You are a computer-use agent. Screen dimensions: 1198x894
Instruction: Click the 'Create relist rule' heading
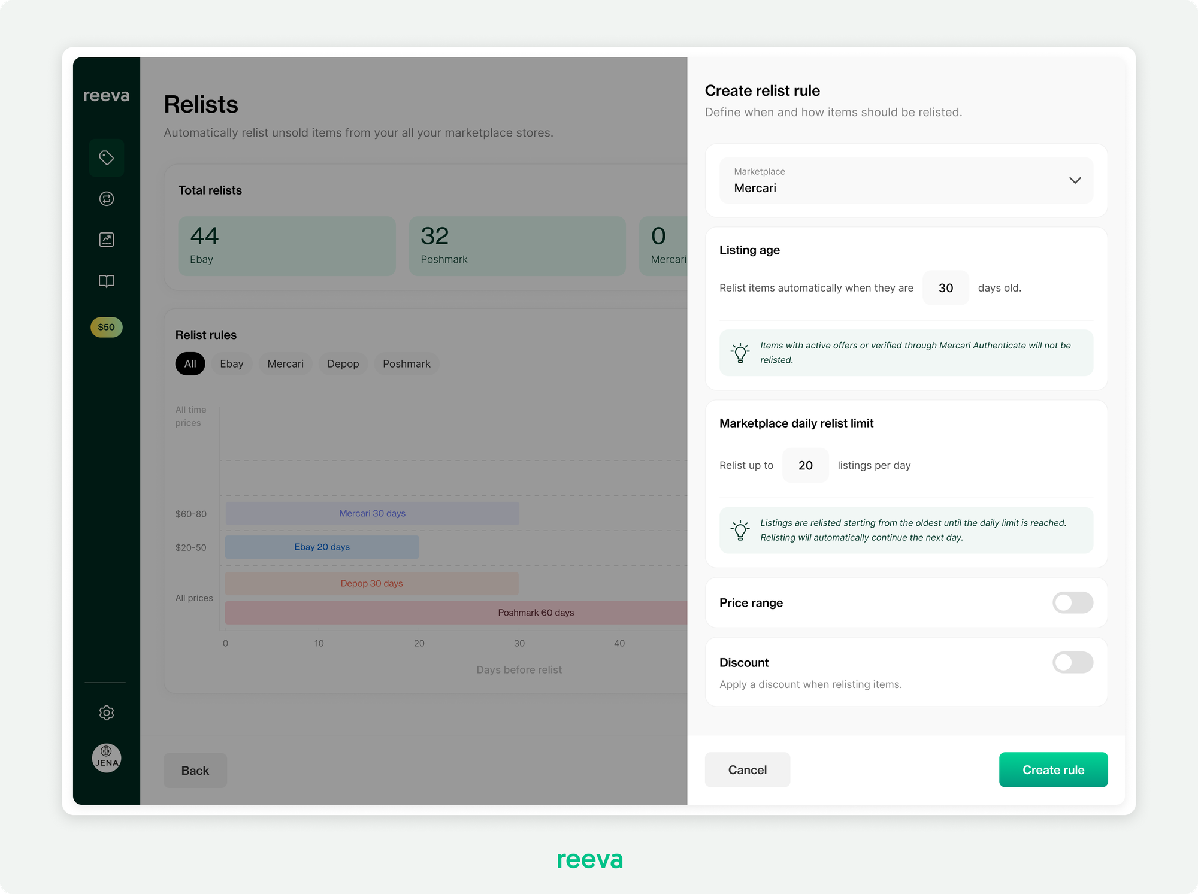763,90
